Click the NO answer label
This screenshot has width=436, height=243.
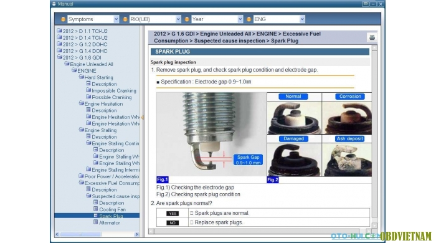point(173,222)
